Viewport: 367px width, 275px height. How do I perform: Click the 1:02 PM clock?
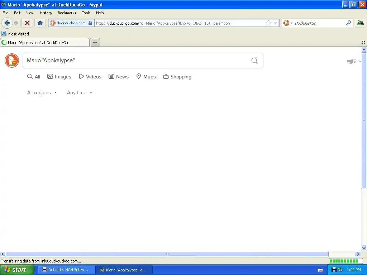tap(354, 270)
